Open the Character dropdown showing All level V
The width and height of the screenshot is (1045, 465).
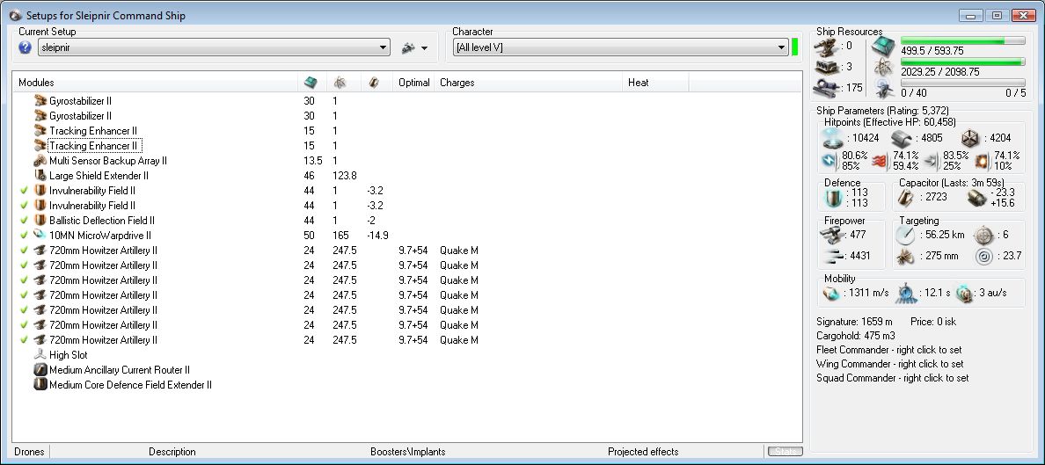click(x=620, y=47)
